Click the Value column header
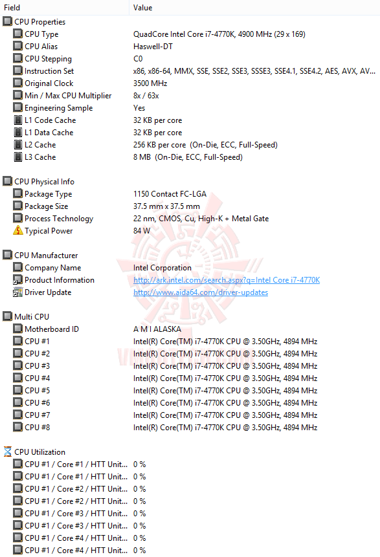This screenshot has width=380, height=557. (x=254, y=8)
